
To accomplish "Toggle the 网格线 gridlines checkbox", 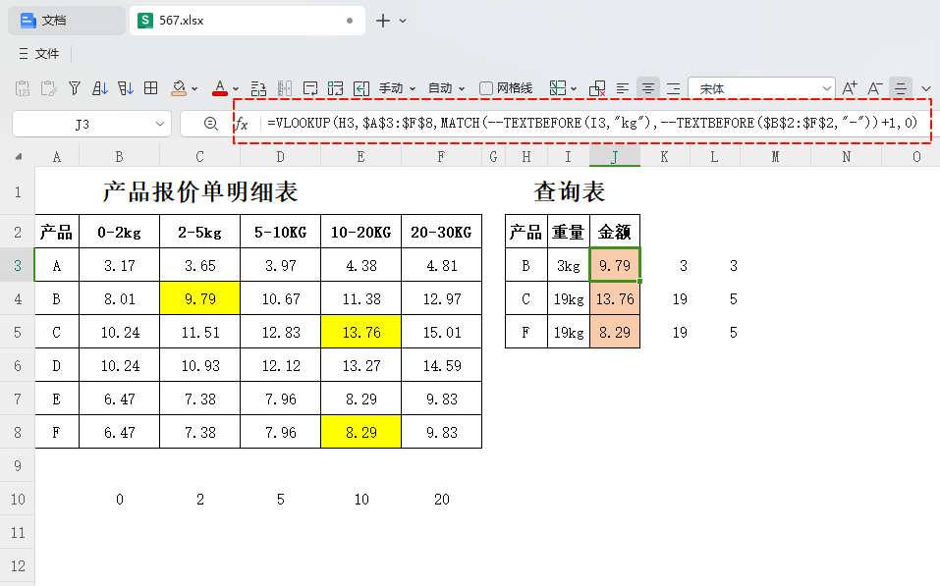I will (486, 88).
